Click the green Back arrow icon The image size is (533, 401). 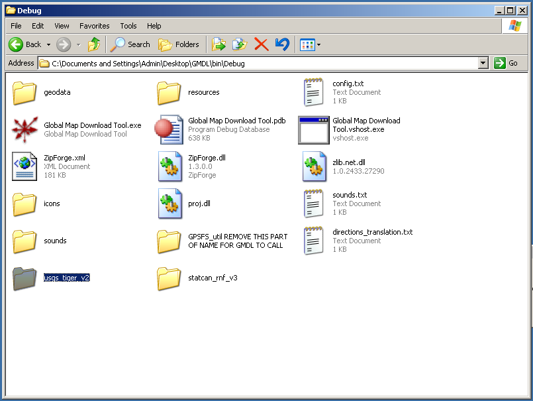pos(16,44)
